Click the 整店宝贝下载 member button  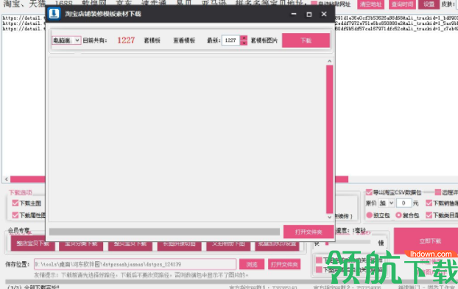click(x=32, y=243)
